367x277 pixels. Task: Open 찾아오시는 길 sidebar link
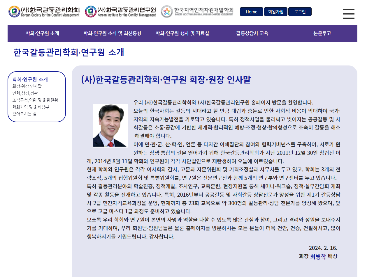(24, 114)
